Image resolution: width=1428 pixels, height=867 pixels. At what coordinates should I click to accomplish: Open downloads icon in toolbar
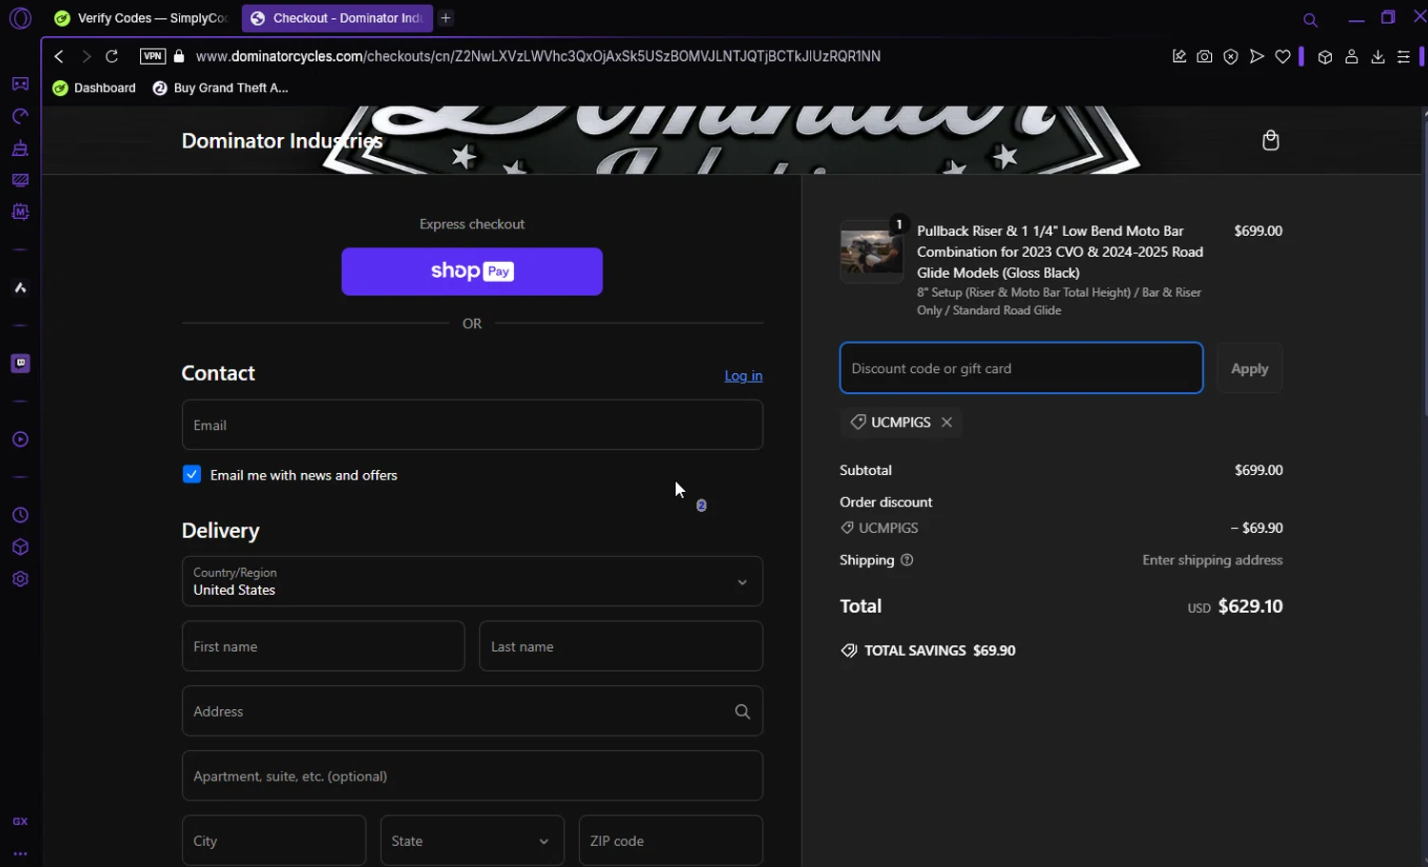coord(1378,57)
